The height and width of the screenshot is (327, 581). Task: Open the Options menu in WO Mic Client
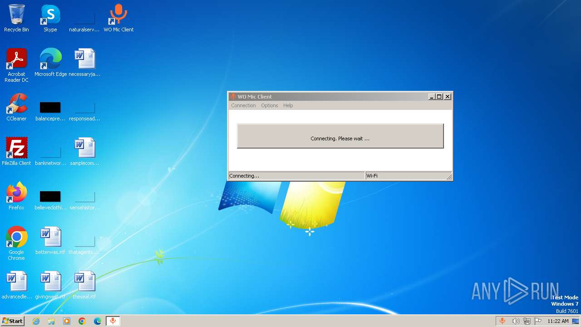point(269,105)
